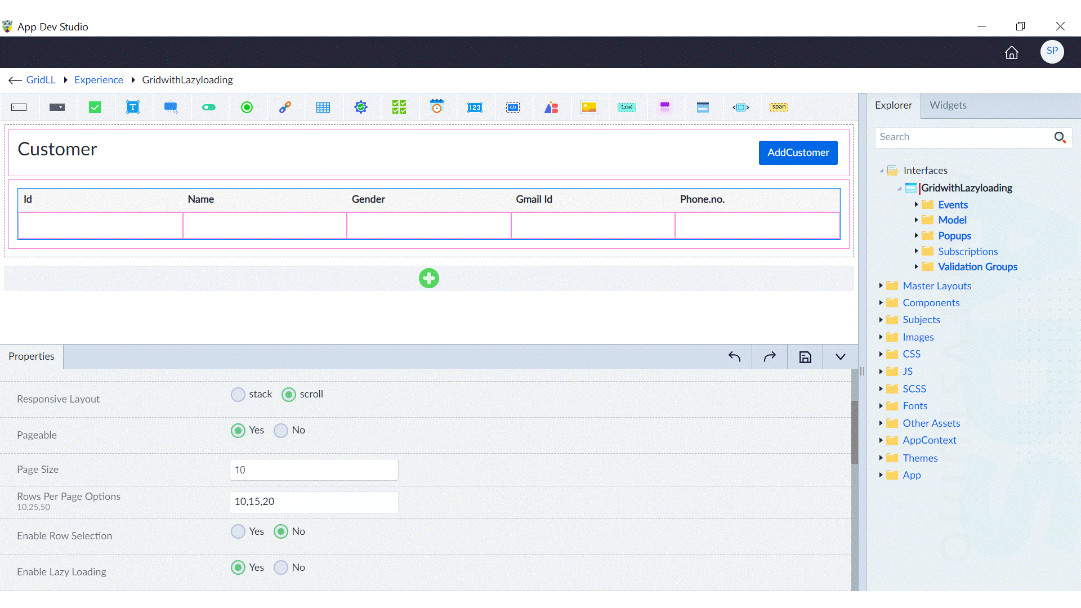This screenshot has width=1081, height=608.
Task: Expand the Popups folder
Action: [916, 235]
